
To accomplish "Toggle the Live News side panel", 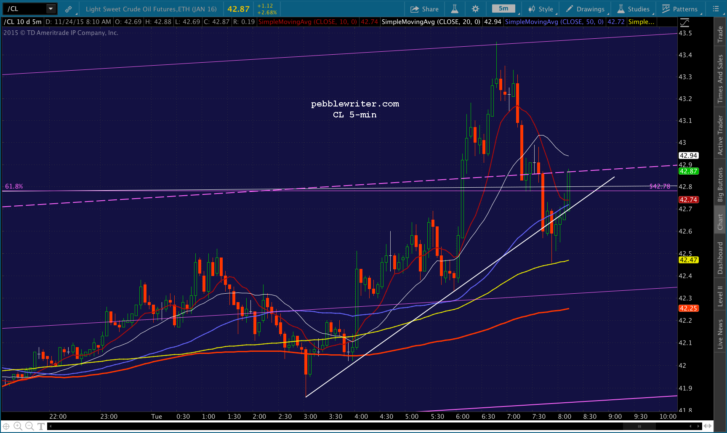I will click(x=720, y=334).
